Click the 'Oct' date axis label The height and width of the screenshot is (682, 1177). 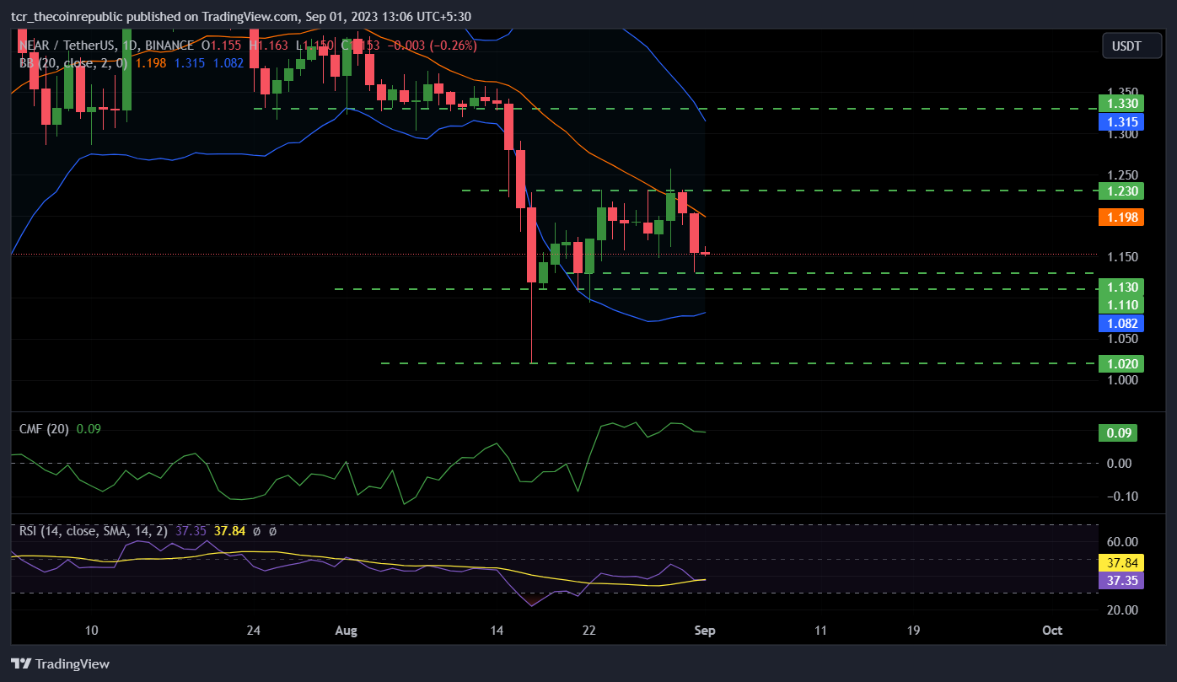[x=1051, y=630]
